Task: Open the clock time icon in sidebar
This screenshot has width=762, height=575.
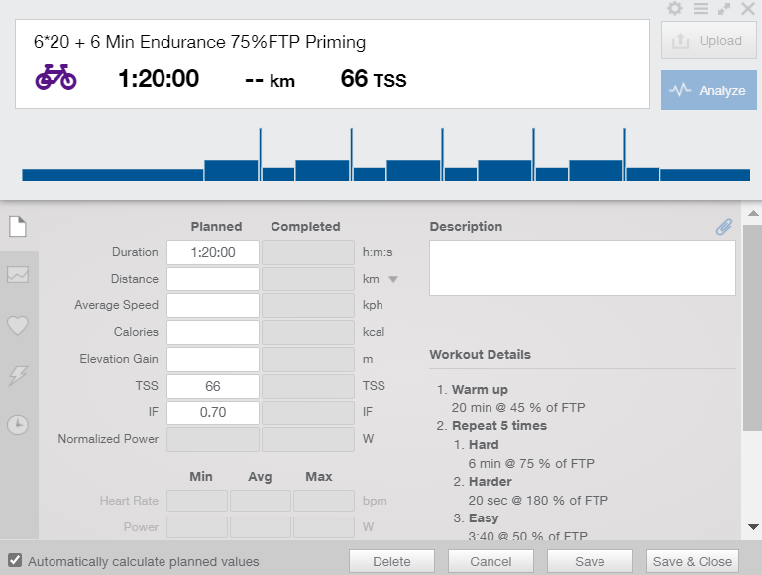Action: tap(17, 424)
